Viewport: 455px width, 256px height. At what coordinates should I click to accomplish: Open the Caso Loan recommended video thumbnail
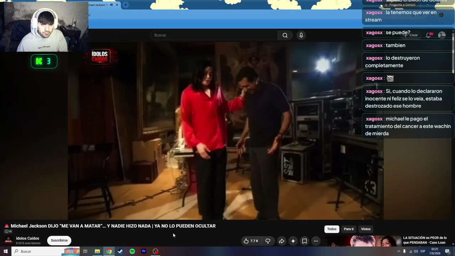pyautogui.click(x=363, y=241)
